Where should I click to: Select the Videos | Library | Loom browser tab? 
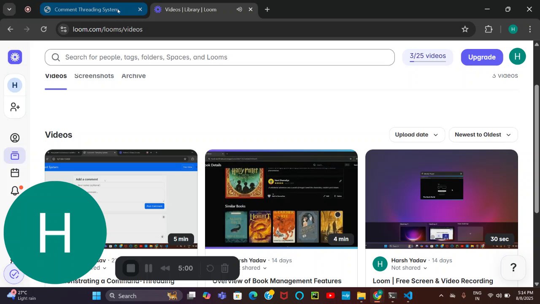click(204, 9)
